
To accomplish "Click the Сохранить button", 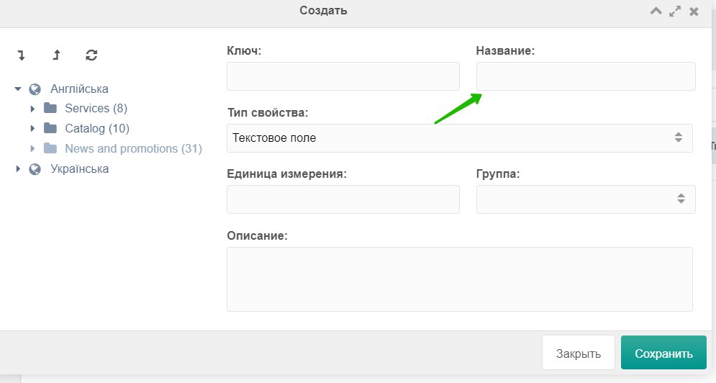I will click(x=663, y=353).
